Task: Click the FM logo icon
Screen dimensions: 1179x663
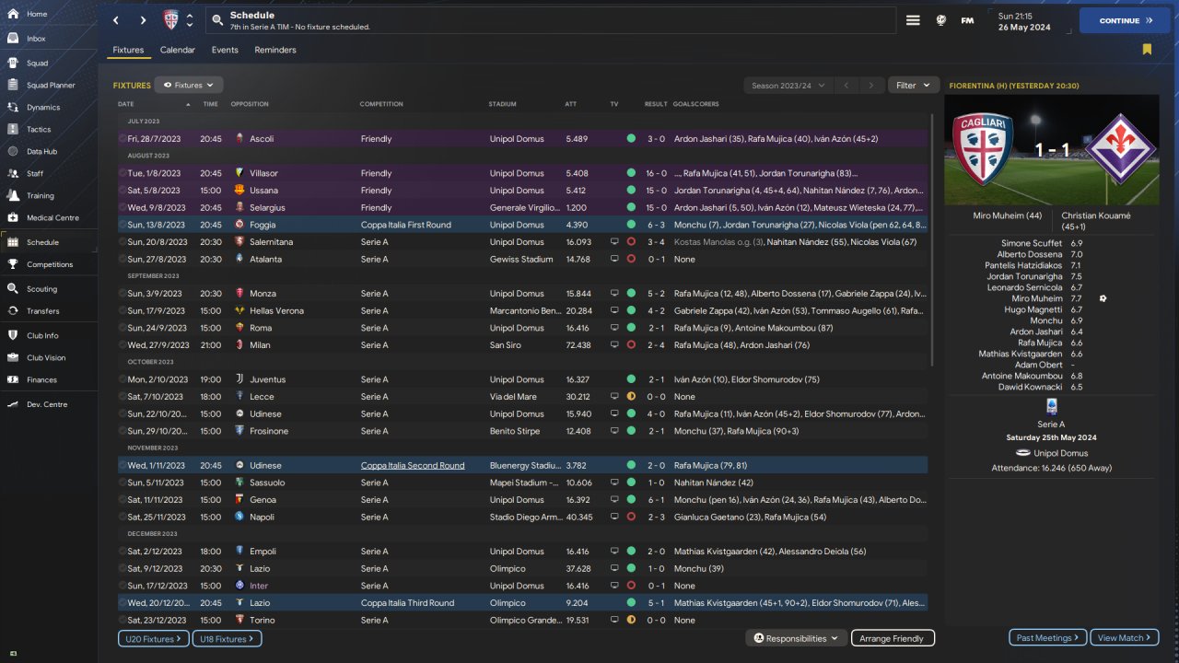Action: point(967,20)
